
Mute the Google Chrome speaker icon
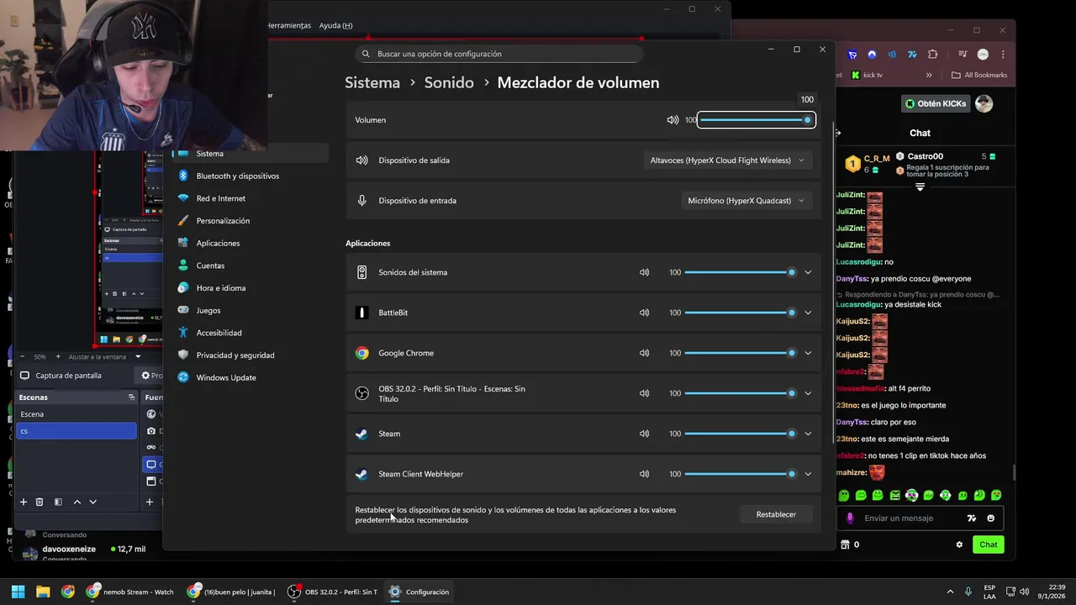coord(644,353)
